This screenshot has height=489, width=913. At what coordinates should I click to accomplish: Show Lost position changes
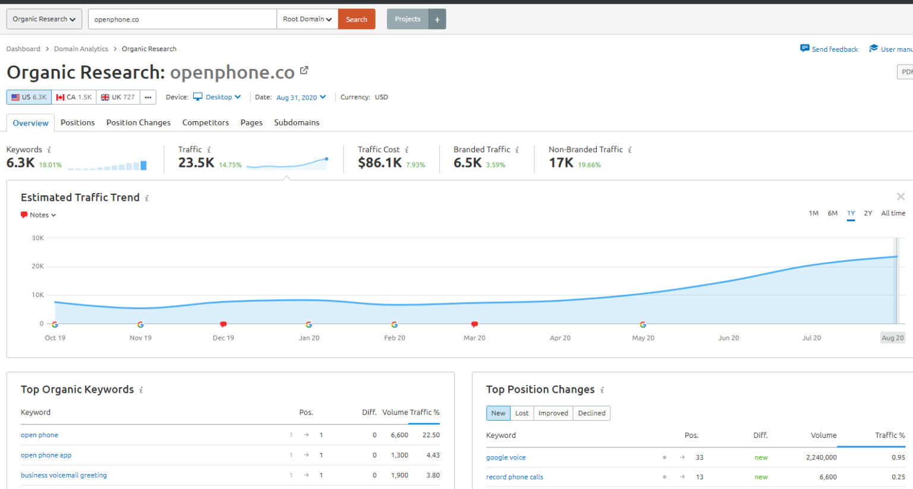(x=522, y=413)
